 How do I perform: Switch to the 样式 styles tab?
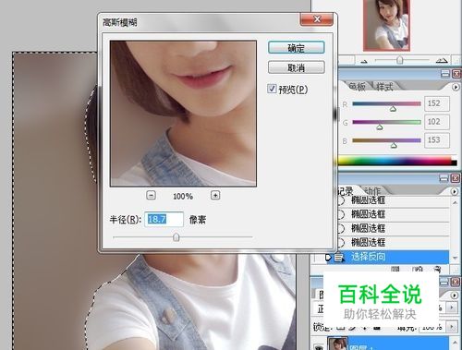coord(384,87)
